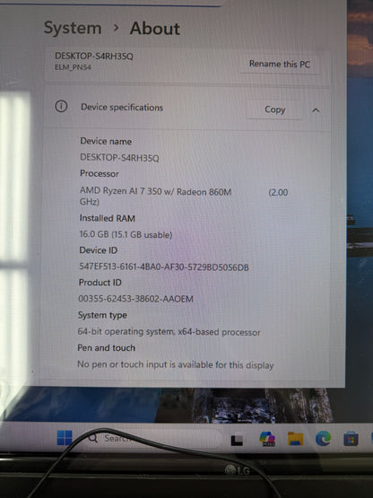Collapse the Device specifications section chevron
The image size is (373, 498).
pos(316,110)
